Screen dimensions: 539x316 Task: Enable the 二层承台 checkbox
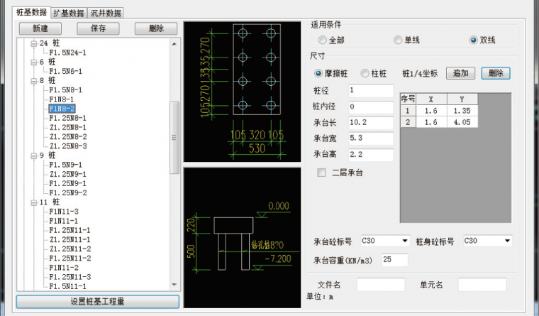point(321,173)
